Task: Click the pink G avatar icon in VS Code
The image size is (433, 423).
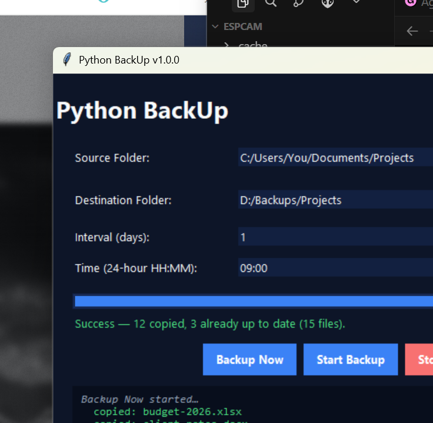Action: [411, 3]
